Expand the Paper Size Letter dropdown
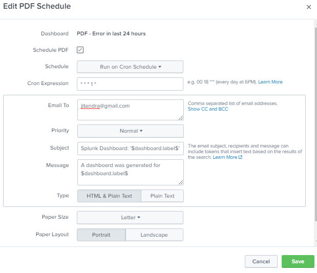The height and width of the screenshot is (273, 317). point(130,217)
